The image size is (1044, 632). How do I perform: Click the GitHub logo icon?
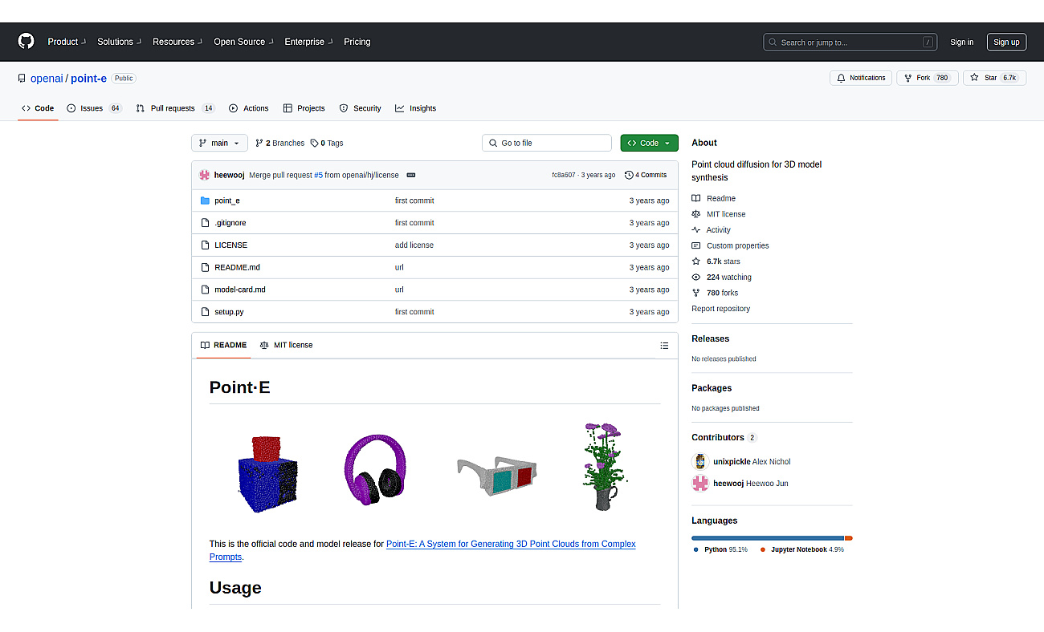pyautogui.click(x=26, y=42)
